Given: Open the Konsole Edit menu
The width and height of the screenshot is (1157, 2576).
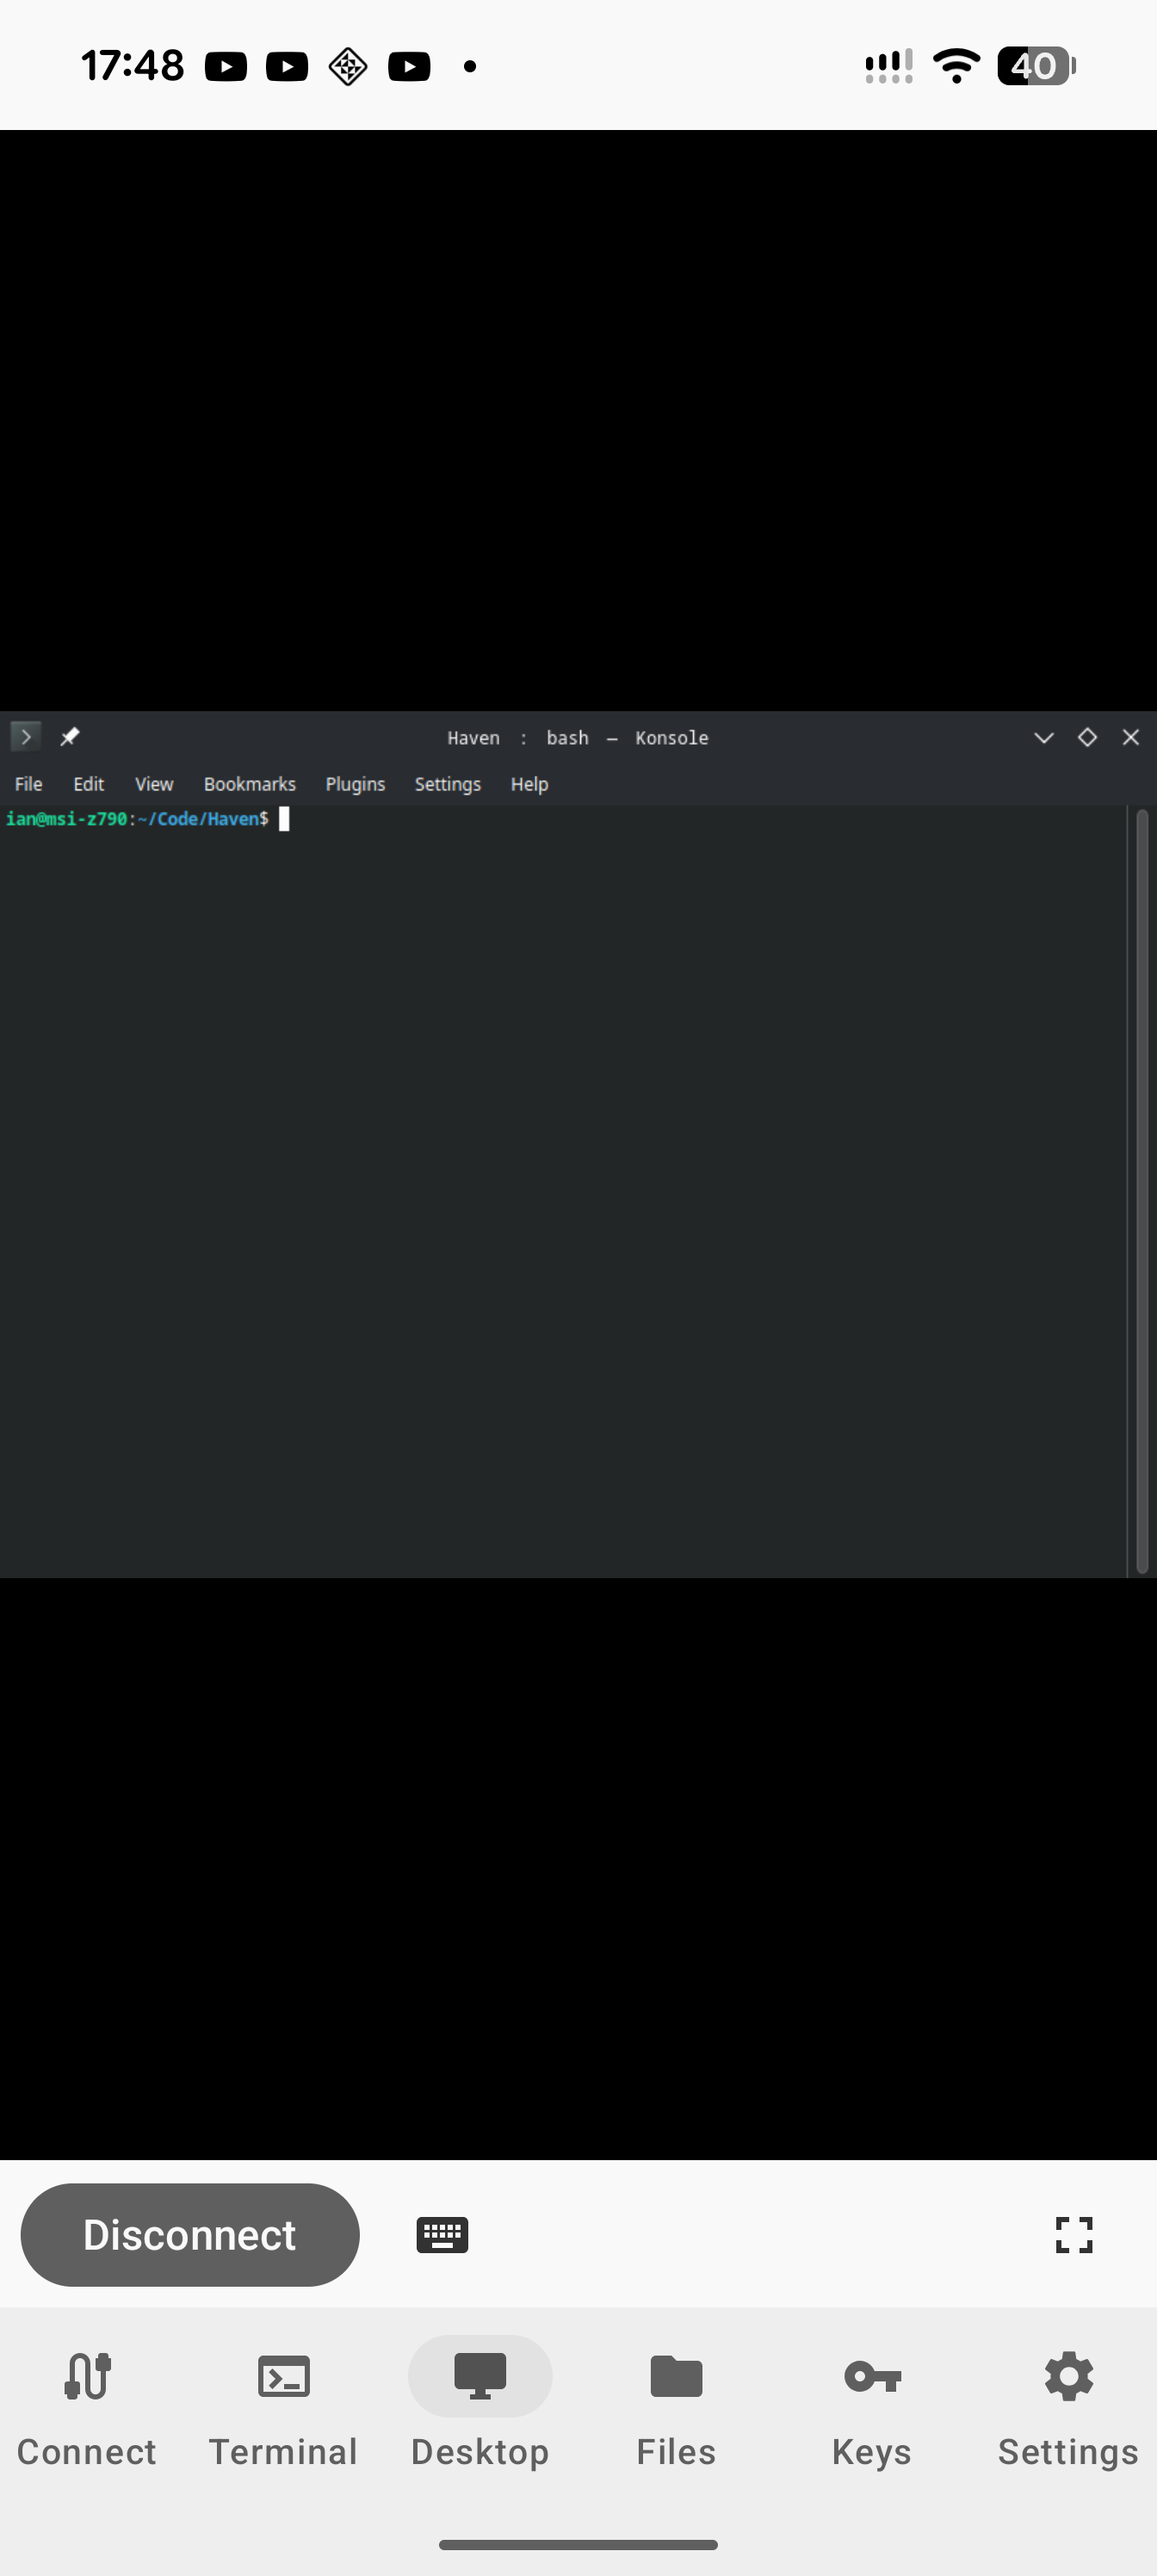Looking at the screenshot, I should [x=88, y=784].
